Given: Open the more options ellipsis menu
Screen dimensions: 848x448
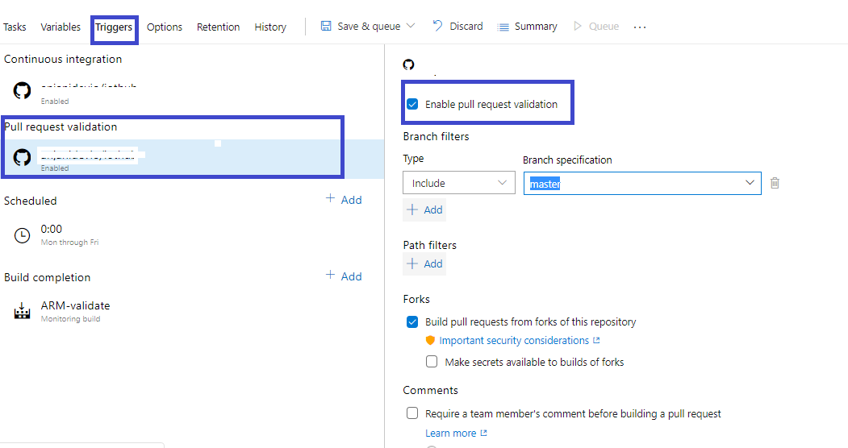Looking at the screenshot, I should 640,27.
